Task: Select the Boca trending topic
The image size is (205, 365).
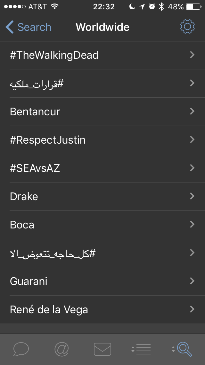Action: pyautogui.click(x=22, y=225)
